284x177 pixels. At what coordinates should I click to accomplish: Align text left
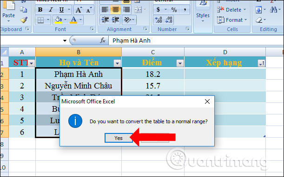tap(105, 10)
